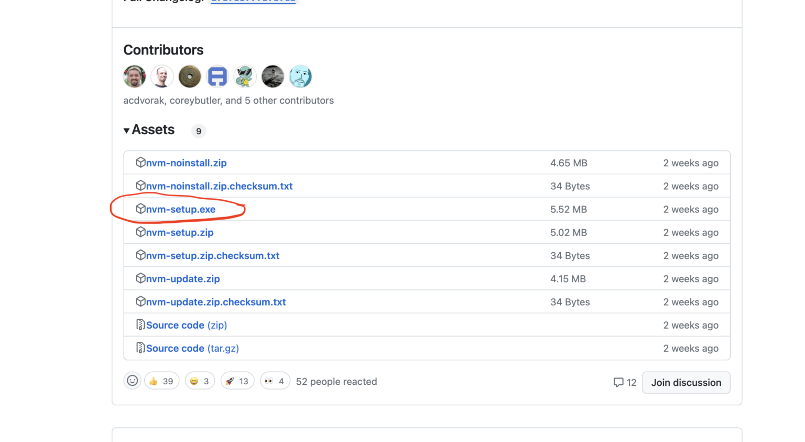Toggle the eyes reaction with 4
This screenshot has width=805, height=442.
[275, 381]
